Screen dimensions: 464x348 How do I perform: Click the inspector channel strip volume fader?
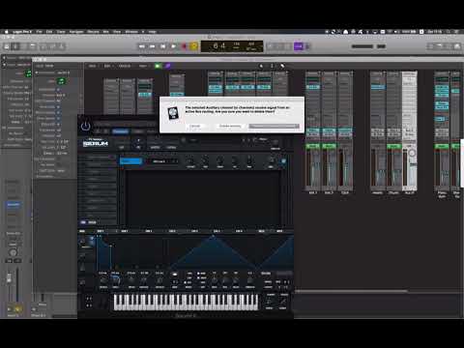[x=10, y=278]
